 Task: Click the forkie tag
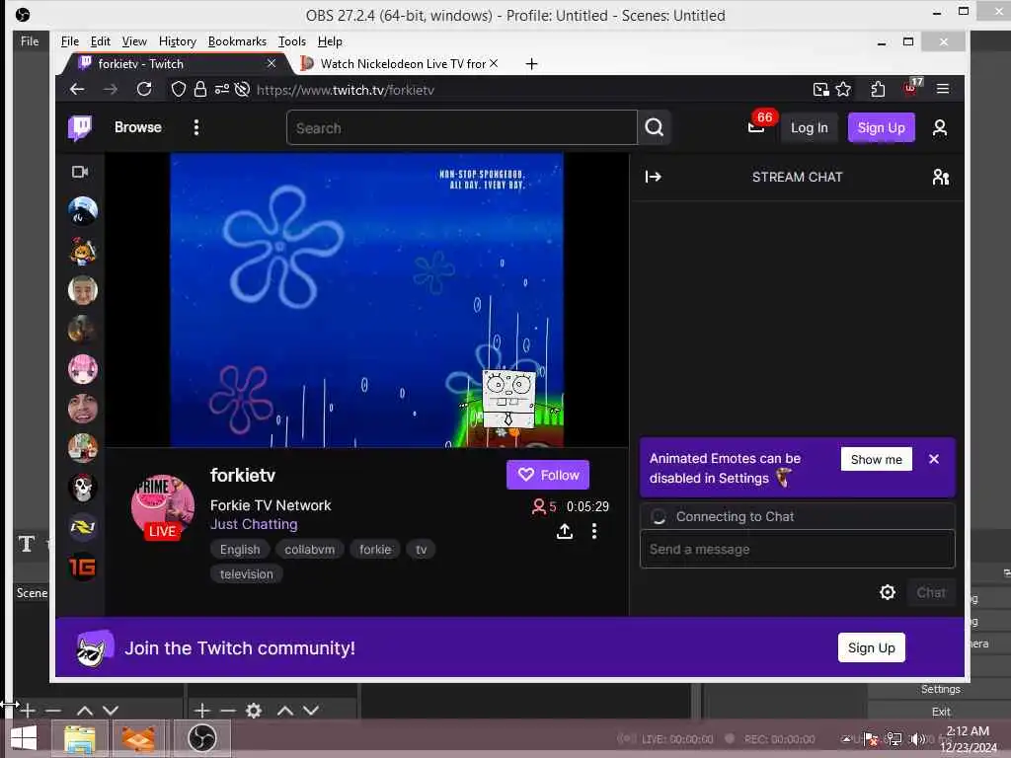click(375, 549)
